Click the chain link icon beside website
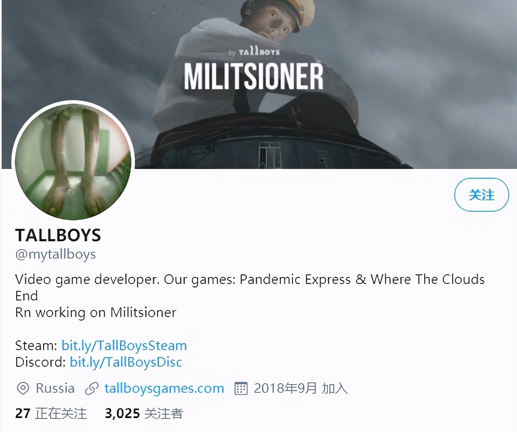The width and height of the screenshot is (517, 432). tap(92, 388)
